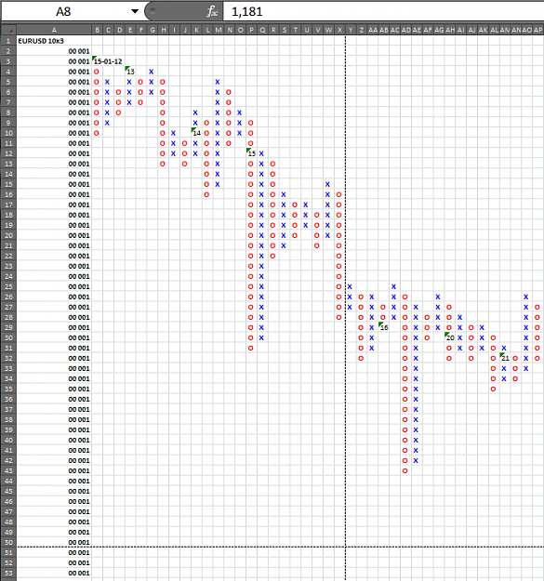The width and height of the screenshot is (544, 581).
Task: Select row 8 header
Action: pos(9,112)
